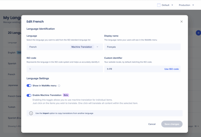Open the Production environment dropdown

(x=186, y=5)
